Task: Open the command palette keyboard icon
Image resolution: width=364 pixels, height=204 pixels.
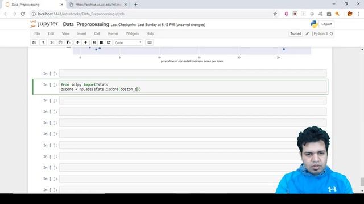Action: pos(150,42)
